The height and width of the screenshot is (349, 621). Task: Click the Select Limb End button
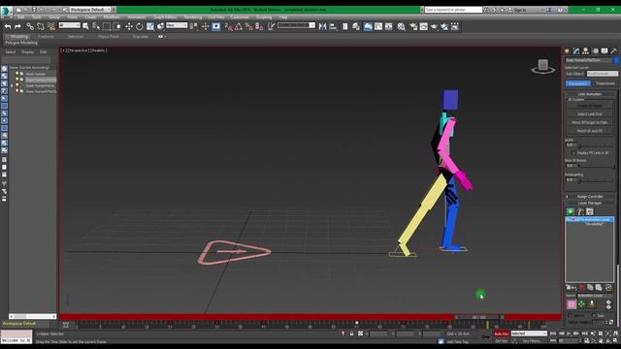click(590, 114)
